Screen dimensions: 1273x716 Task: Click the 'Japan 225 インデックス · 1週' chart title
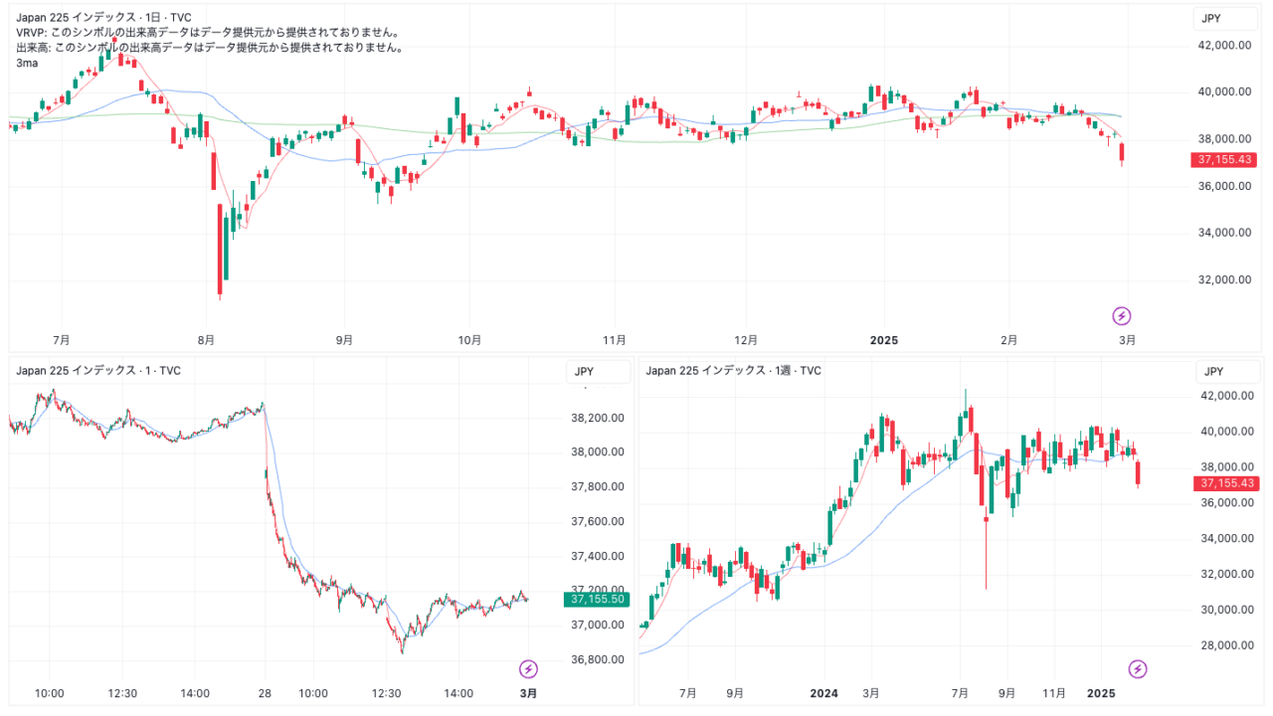733,371
